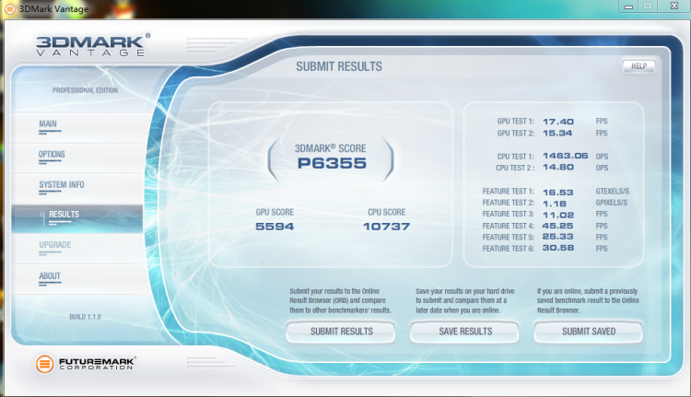This screenshot has width=691, height=397.
Task: Click the Futuremark orange logo icon
Action: pos(44,364)
